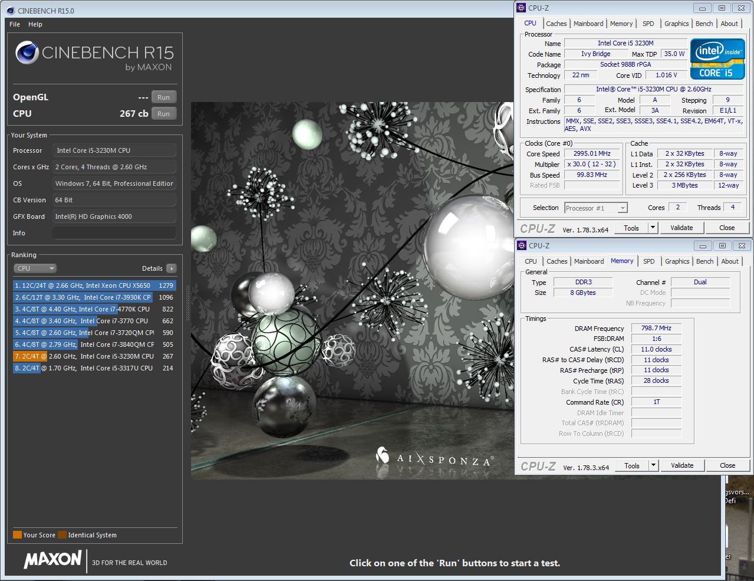
Task: Click the Cinebench R15 logo
Action: pos(94,57)
